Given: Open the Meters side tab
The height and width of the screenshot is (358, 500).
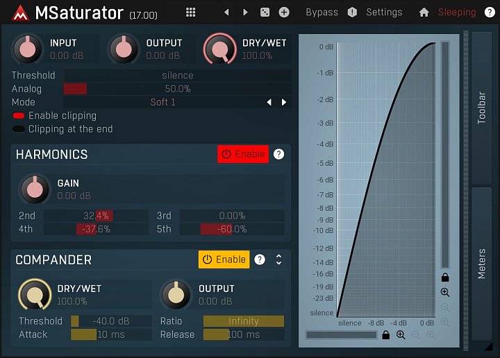Looking at the screenshot, I should pos(481,264).
